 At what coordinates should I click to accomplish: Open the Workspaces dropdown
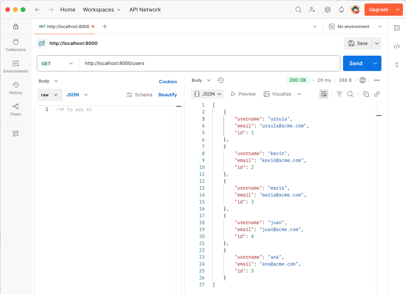[x=101, y=10]
